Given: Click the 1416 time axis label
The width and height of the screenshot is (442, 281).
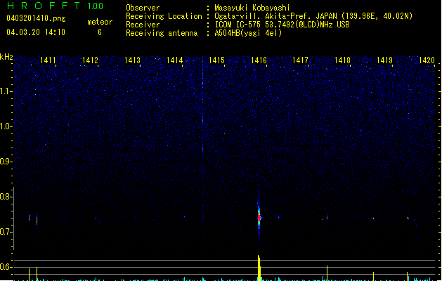Looking at the screenshot, I should (x=259, y=60).
